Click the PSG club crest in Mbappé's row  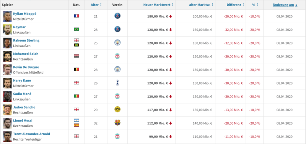[117, 16]
